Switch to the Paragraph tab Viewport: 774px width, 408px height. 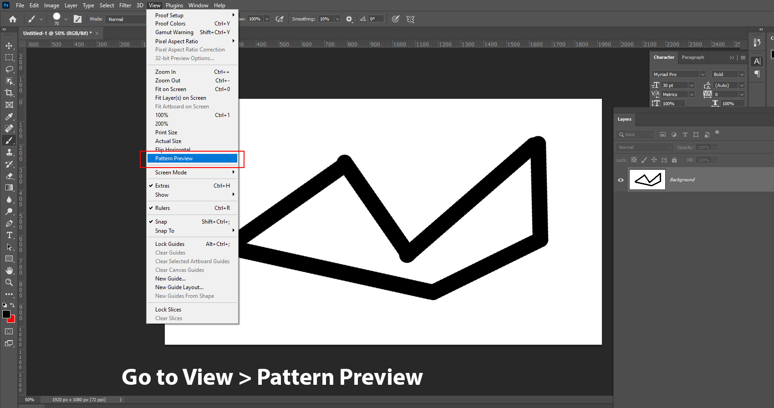click(x=693, y=57)
